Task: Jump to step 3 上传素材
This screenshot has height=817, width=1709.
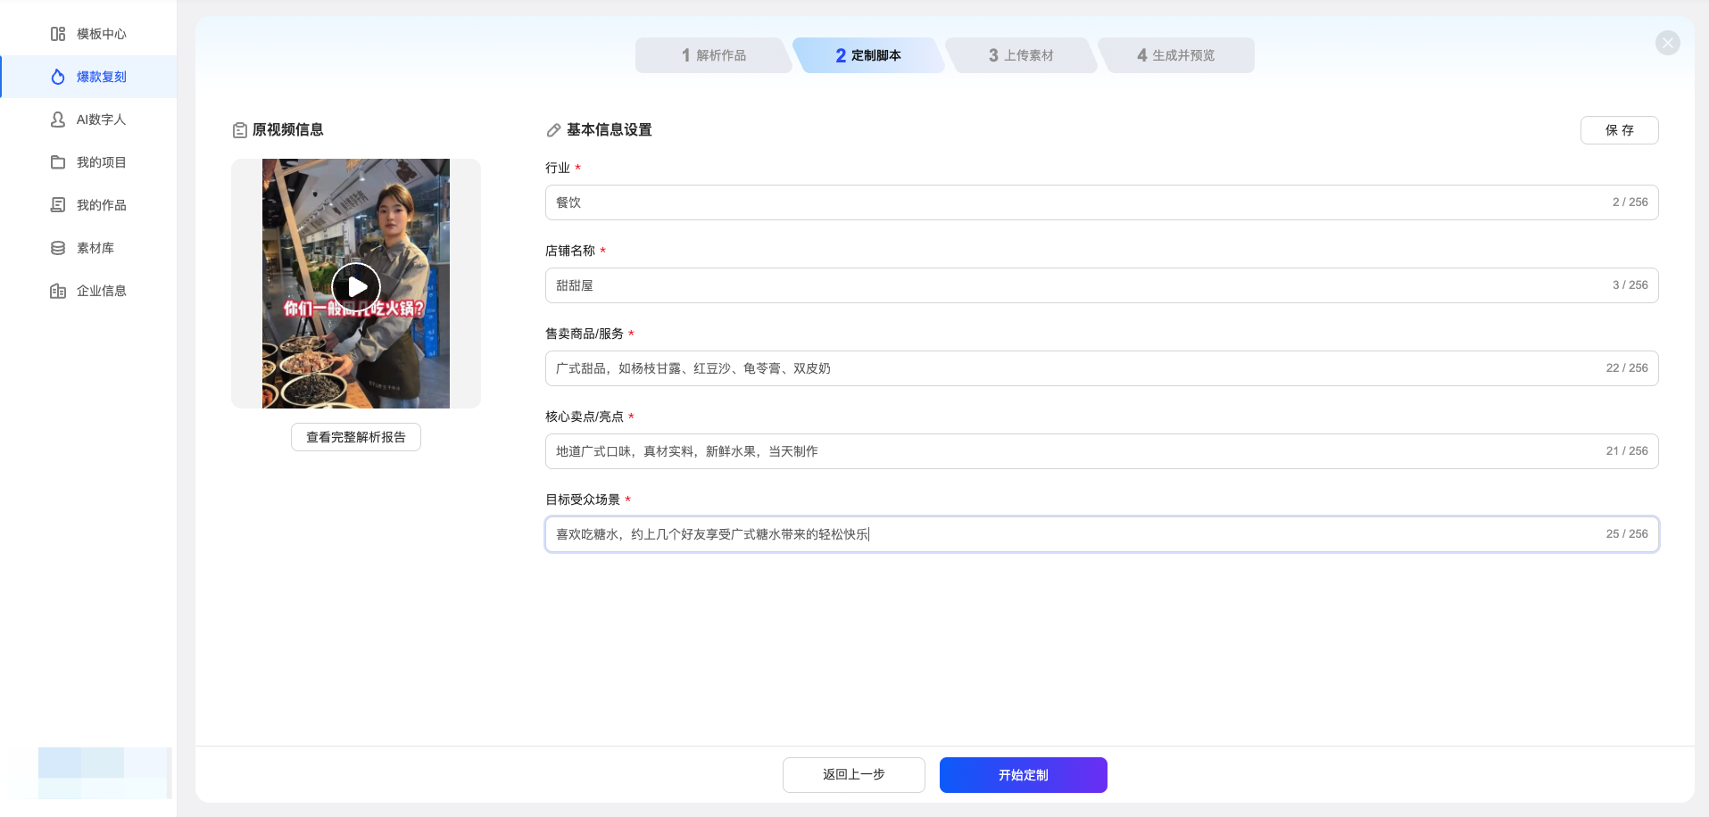Action: (1021, 55)
